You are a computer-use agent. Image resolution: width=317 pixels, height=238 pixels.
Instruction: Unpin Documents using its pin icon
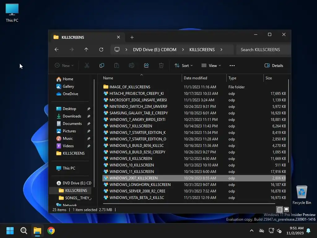pyautogui.click(x=89, y=124)
